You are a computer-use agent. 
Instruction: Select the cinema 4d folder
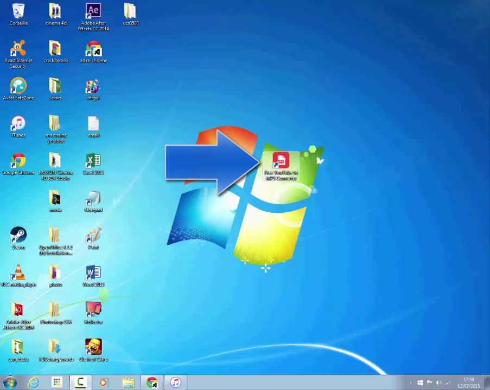(x=56, y=14)
